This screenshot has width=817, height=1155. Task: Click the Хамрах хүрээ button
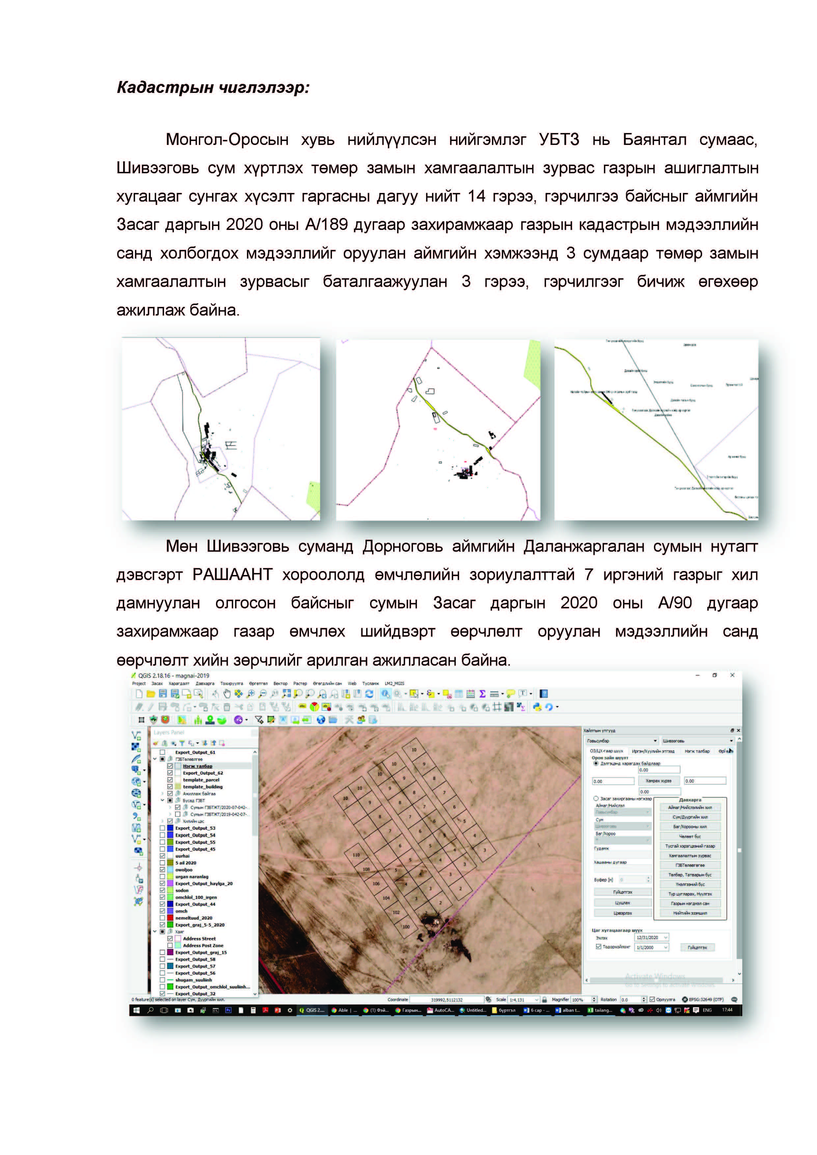tap(659, 781)
